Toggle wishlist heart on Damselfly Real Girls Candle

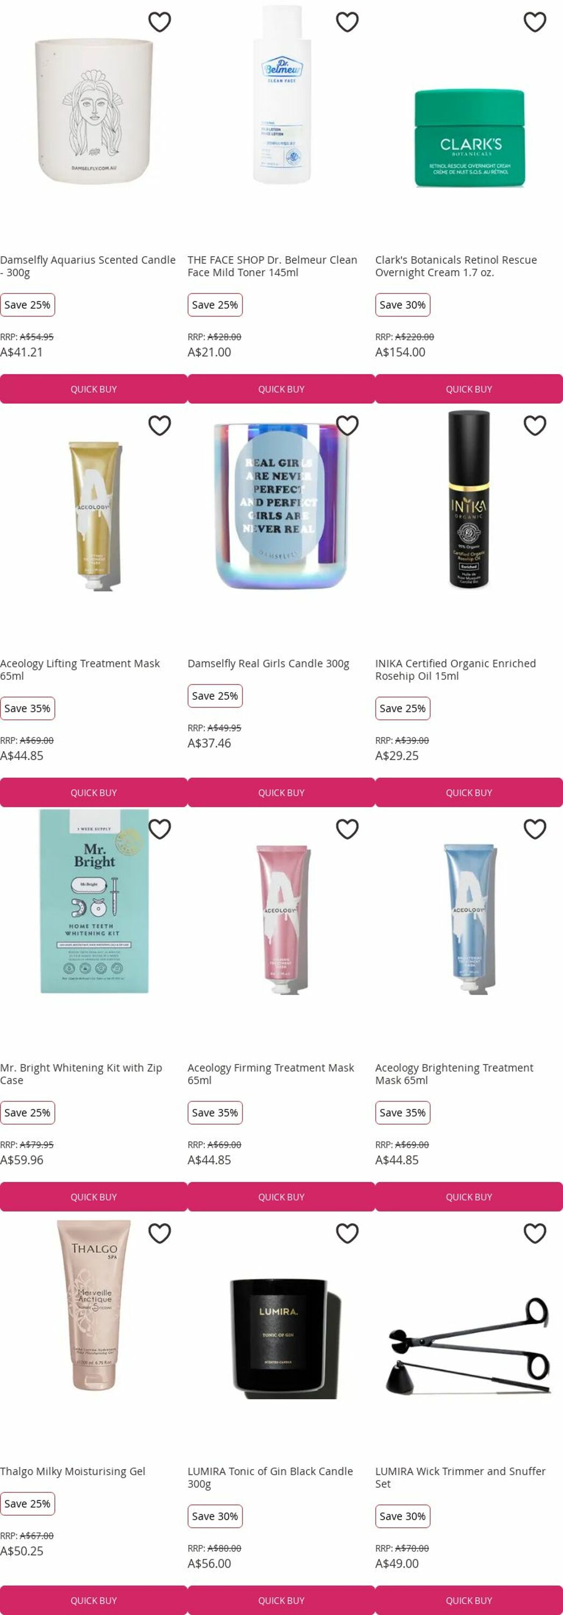point(347,426)
